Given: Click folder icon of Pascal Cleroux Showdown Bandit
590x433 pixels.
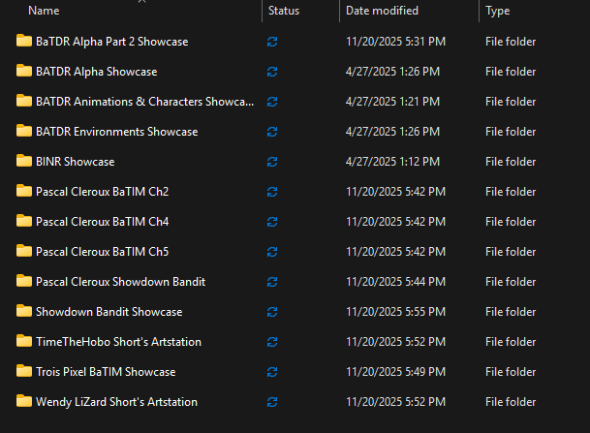Looking at the screenshot, I should click(24, 281).
